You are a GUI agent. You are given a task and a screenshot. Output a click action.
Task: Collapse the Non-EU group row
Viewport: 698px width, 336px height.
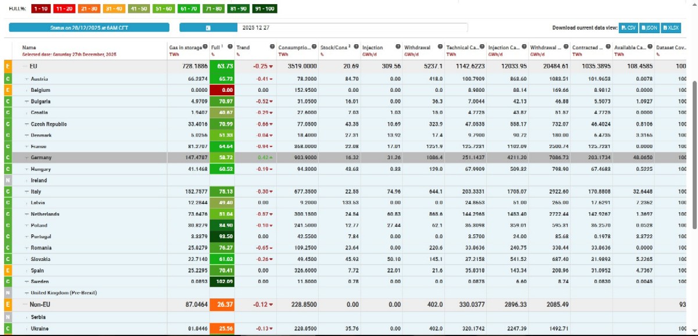click(25, 305)
